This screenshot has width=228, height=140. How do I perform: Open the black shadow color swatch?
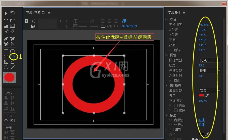(201, 134)
